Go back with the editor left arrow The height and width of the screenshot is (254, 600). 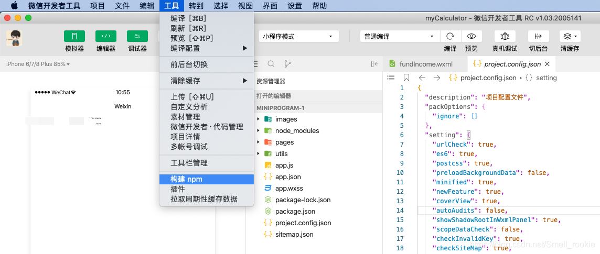point(422,78)
